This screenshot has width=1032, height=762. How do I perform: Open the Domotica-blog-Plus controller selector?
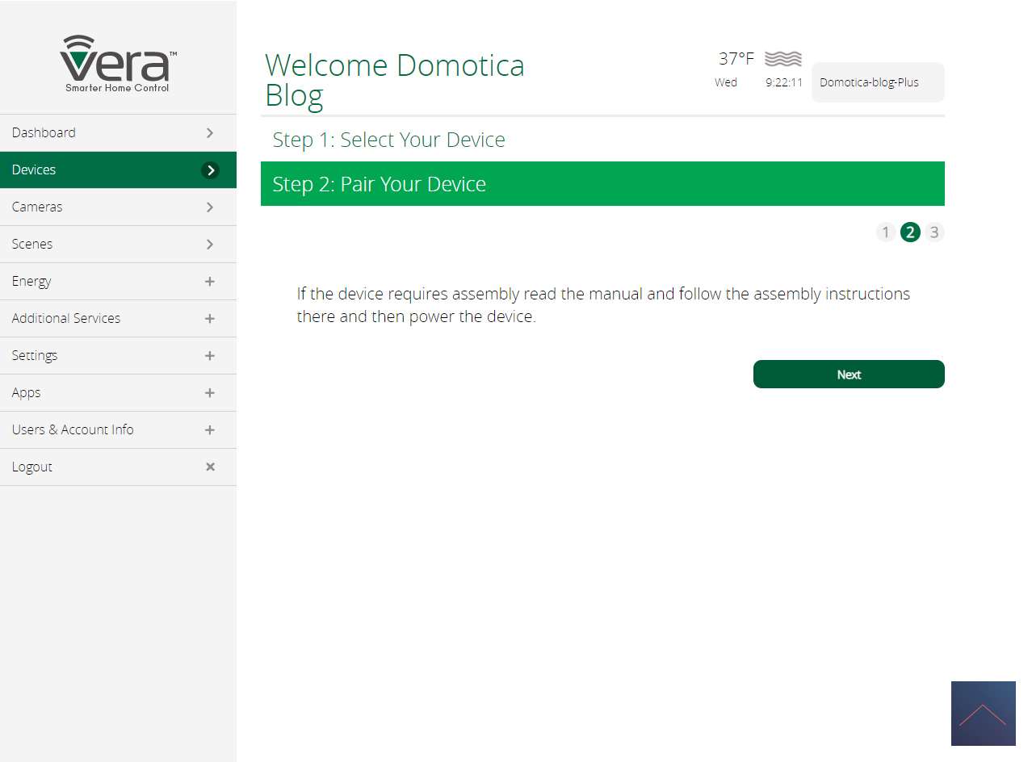pyautogui.click(x=877, y=82)
